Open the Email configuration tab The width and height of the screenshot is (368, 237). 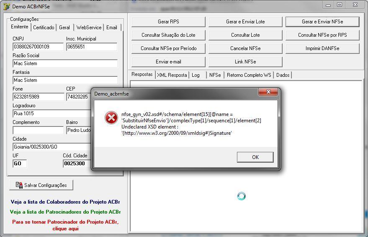tap(112, 28)
